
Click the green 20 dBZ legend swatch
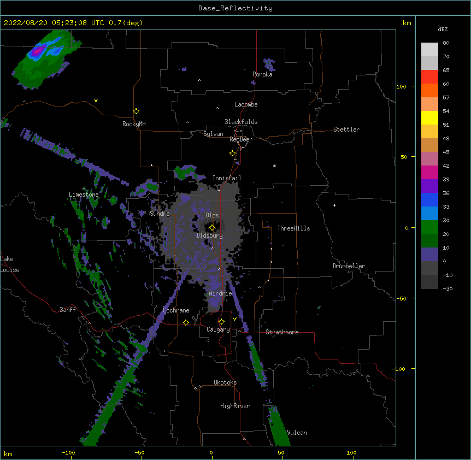tap(429, 227)
